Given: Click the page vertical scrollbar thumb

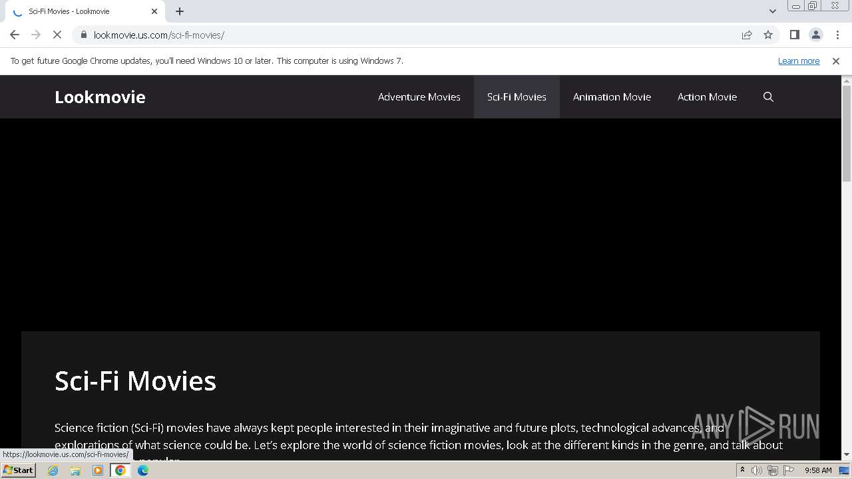Looking at the screenshot, I should tap(847, 133).
